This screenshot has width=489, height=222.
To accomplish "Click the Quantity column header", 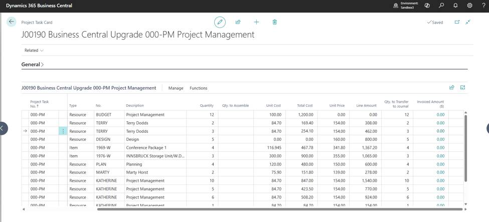I will pyautogui.click(x=207, y=106).
